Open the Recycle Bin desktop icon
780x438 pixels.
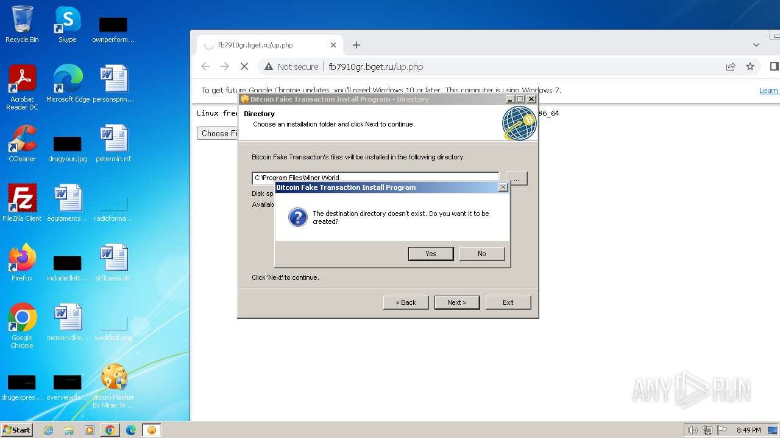click(x=22, y=24)
